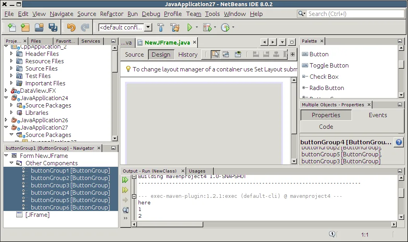Show the Code category button
This screenshot has width=408, height=242.
point(326,126)
